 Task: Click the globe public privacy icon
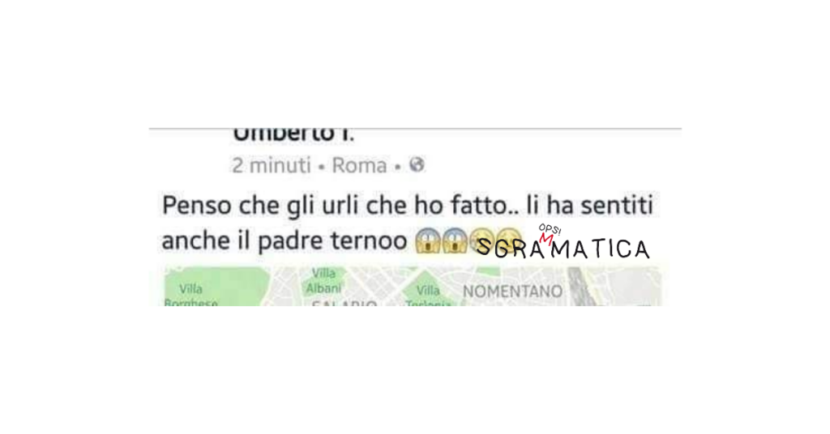click(417, 165)
